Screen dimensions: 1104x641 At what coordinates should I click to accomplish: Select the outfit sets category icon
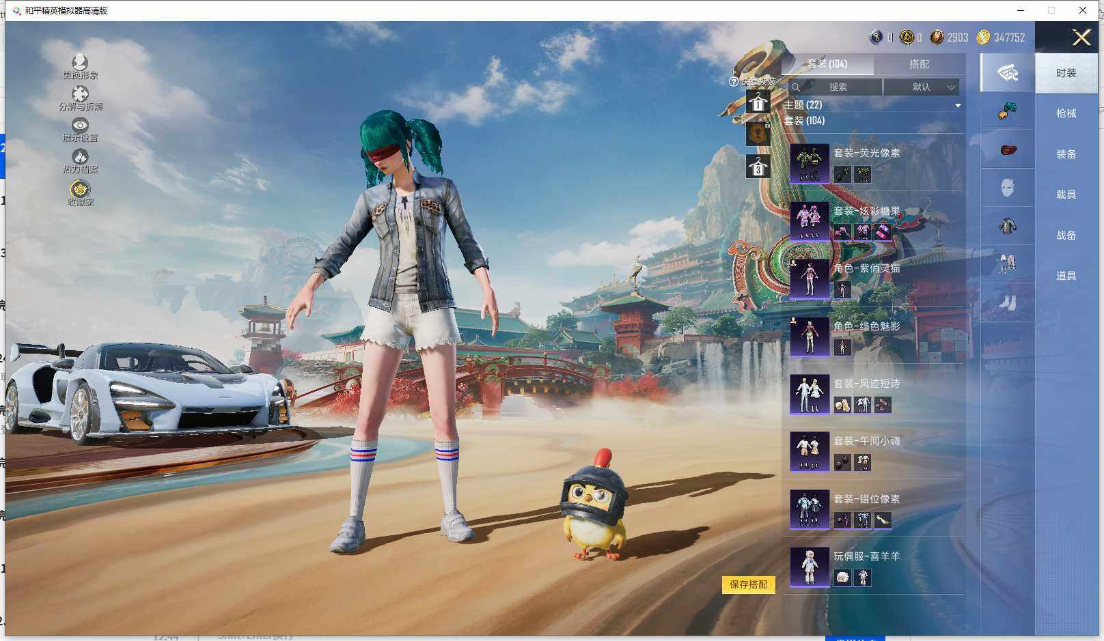pos(1008,72)
